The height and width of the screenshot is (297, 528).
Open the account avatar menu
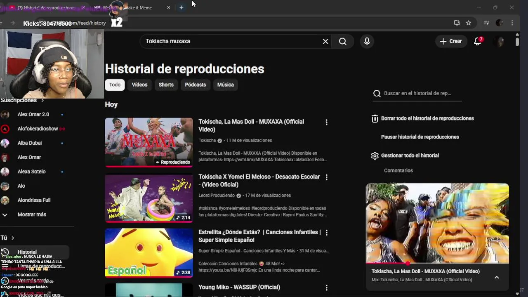point(499,41)
